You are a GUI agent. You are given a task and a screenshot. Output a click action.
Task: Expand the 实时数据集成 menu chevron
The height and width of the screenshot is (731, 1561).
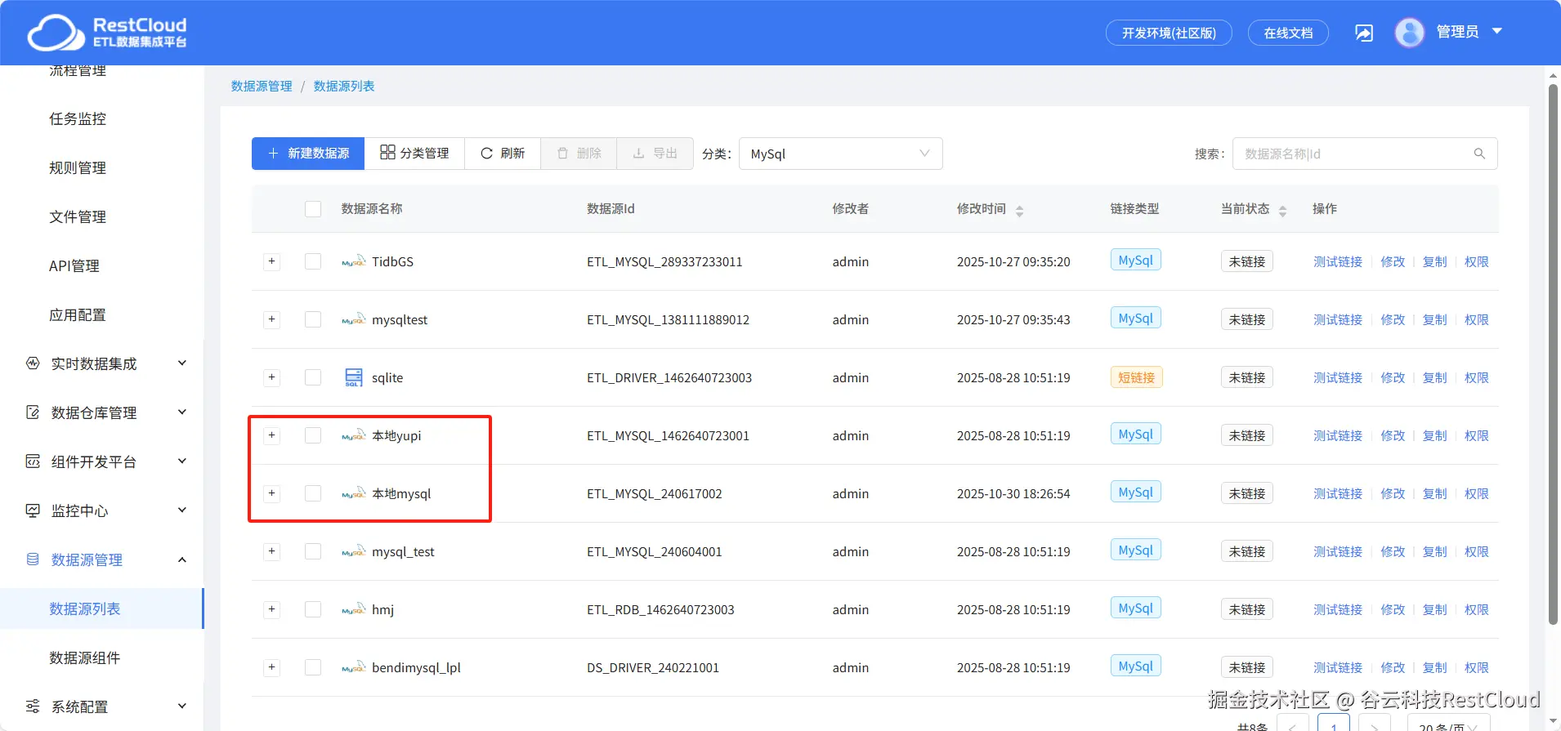(x=182, y=363)
